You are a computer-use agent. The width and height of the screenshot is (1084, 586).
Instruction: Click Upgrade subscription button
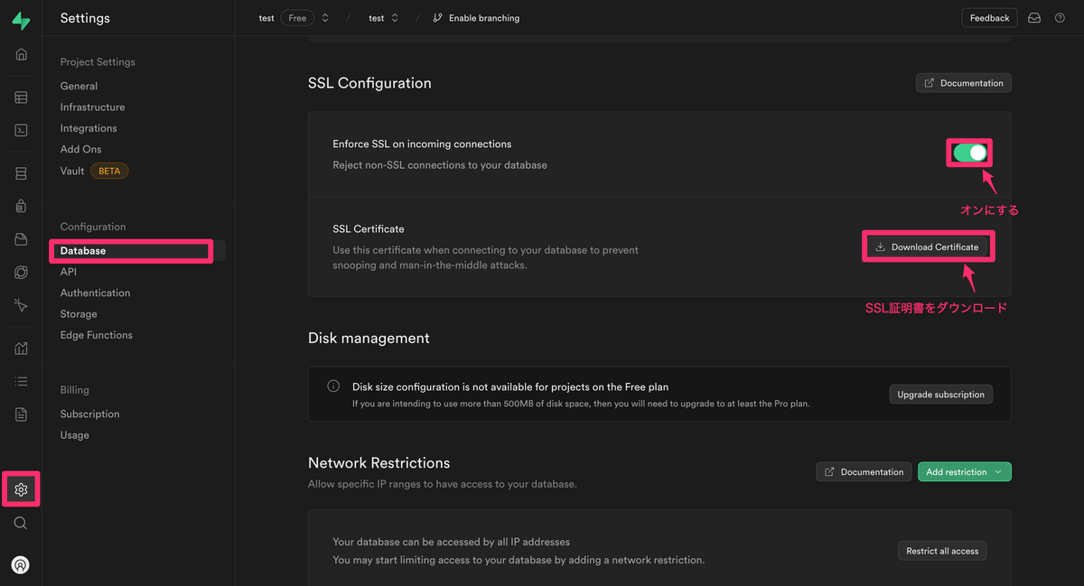pos(940,395)
